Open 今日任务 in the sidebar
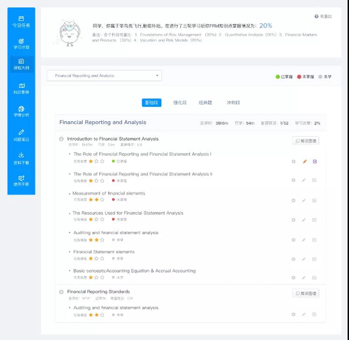349x340 pixels. [x=21, y=22]
